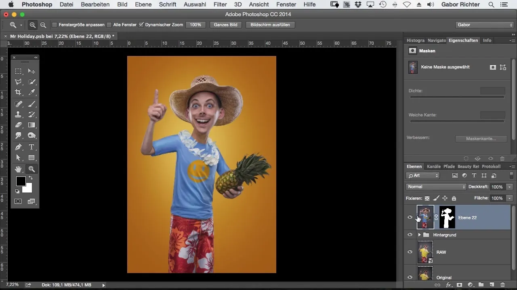This screenshot has height=290, width=517.
Task: Lock transparent pixels icon next to Fixieren
Action: pyautogui.click(x=427, y=198)
